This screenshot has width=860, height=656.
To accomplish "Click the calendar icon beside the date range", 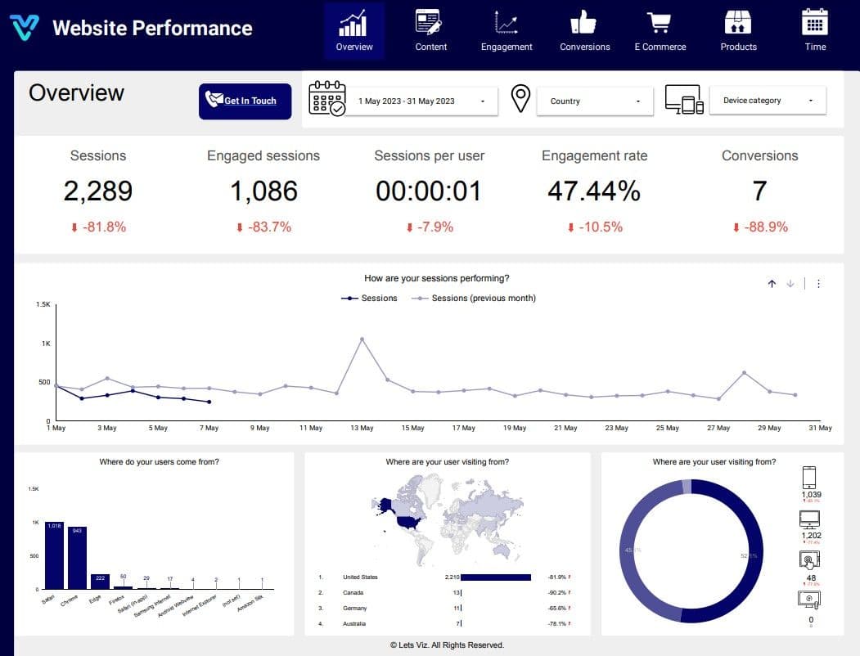I will (x=327, y=100).
